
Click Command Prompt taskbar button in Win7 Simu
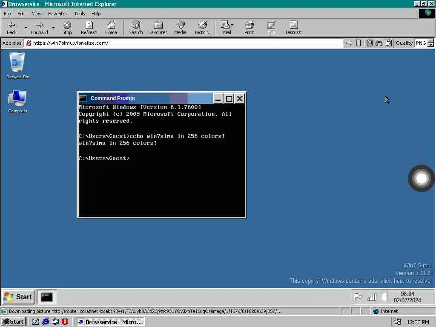(47, 297)
